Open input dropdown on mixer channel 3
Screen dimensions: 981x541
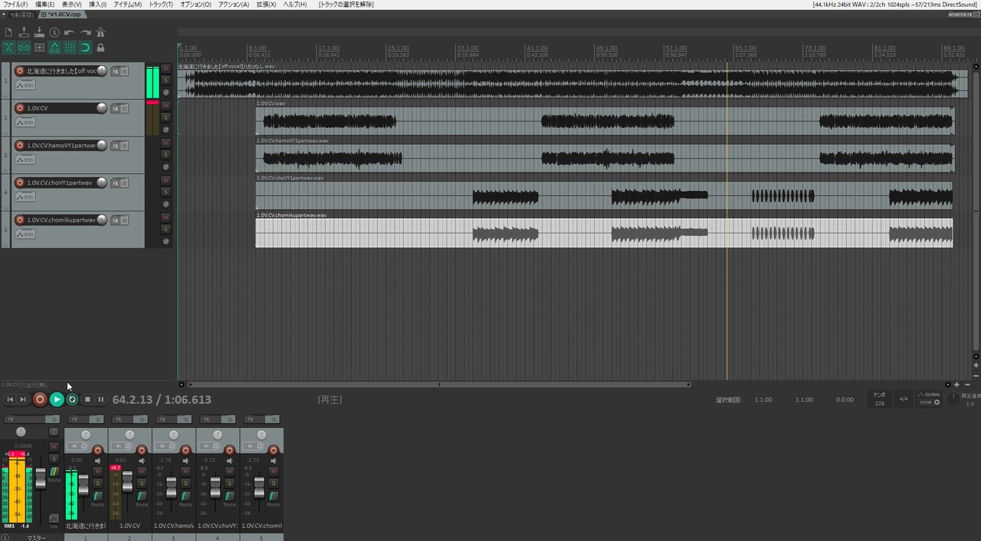165,446
